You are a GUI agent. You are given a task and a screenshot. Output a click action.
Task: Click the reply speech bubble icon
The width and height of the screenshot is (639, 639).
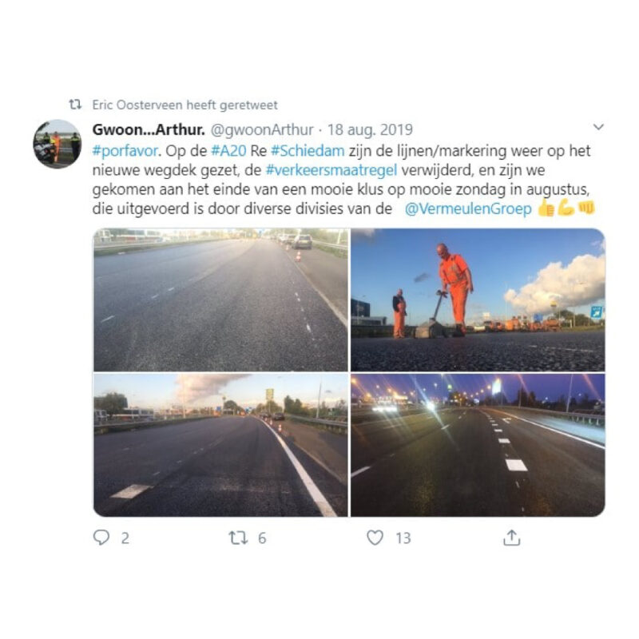click(x=101, y=537)
